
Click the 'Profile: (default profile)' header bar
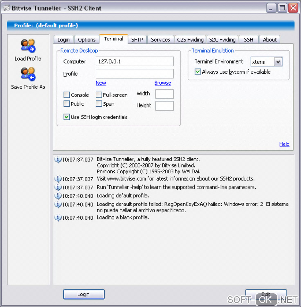coord(150,25)
